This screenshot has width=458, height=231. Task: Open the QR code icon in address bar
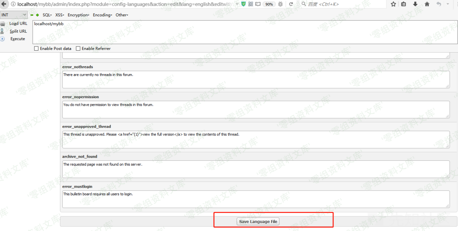tap(251, 4)
